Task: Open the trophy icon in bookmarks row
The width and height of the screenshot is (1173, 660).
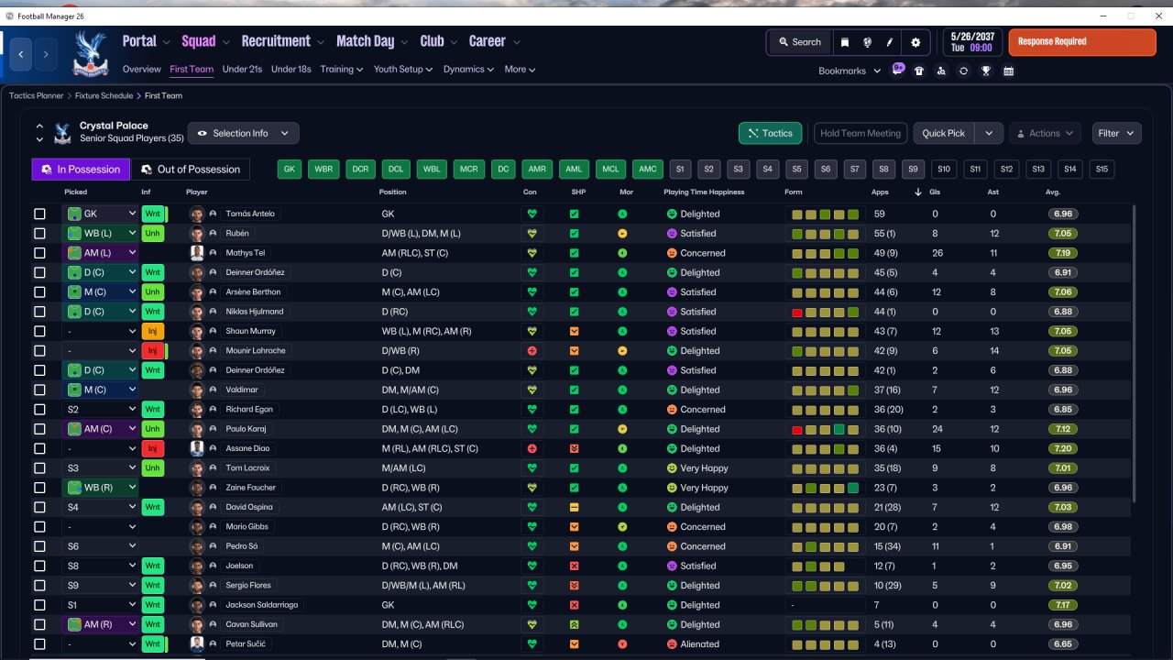Action: pos(986,71)
